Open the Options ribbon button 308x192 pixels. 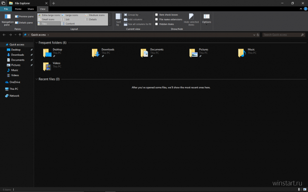tap(207, 19)
